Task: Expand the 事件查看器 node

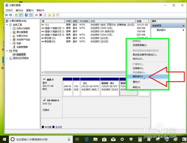Action: click(11, 32)
